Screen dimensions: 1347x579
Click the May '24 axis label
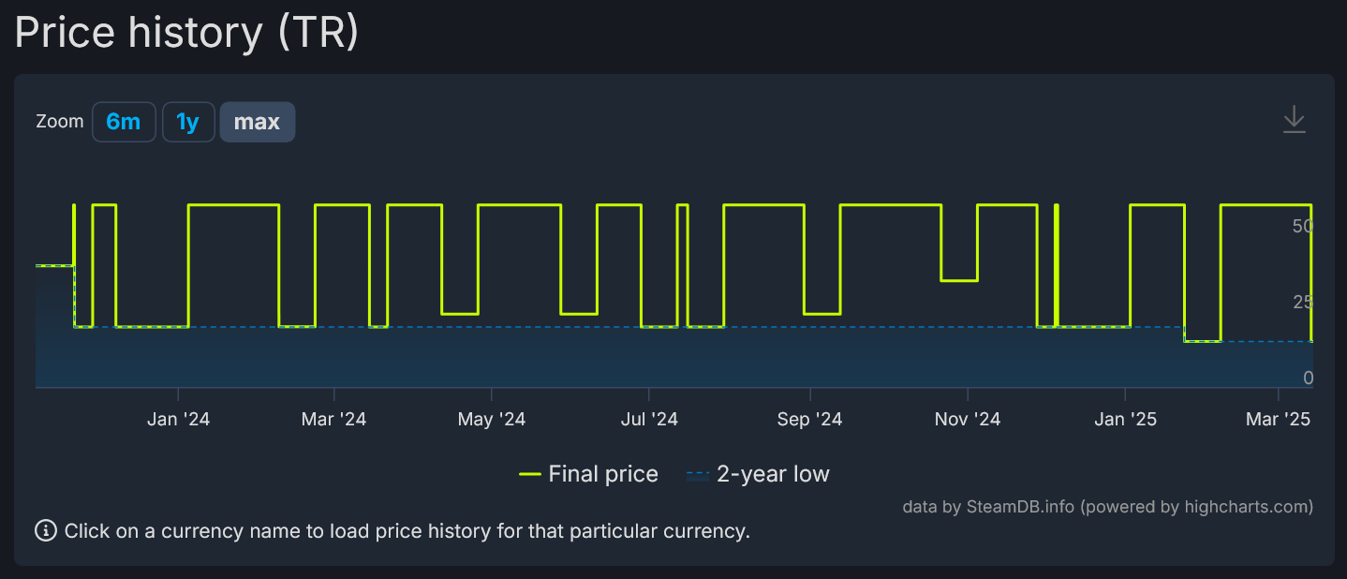pyautogui.click(x=491, y=419)
